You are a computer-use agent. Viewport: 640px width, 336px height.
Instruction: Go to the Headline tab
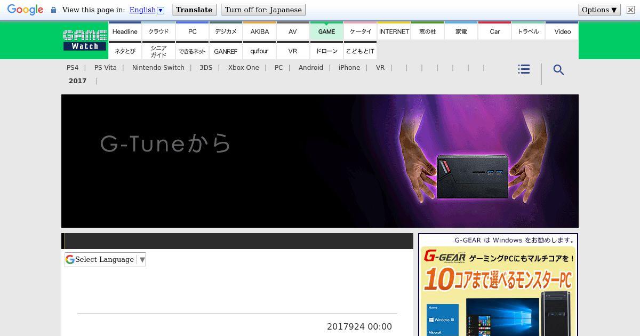(x=125, y=31)
